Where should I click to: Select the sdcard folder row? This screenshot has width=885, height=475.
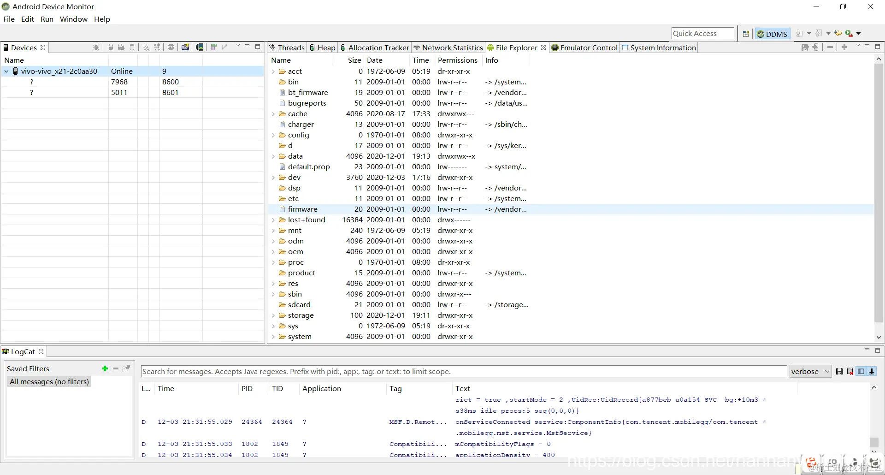pos(571,305)
